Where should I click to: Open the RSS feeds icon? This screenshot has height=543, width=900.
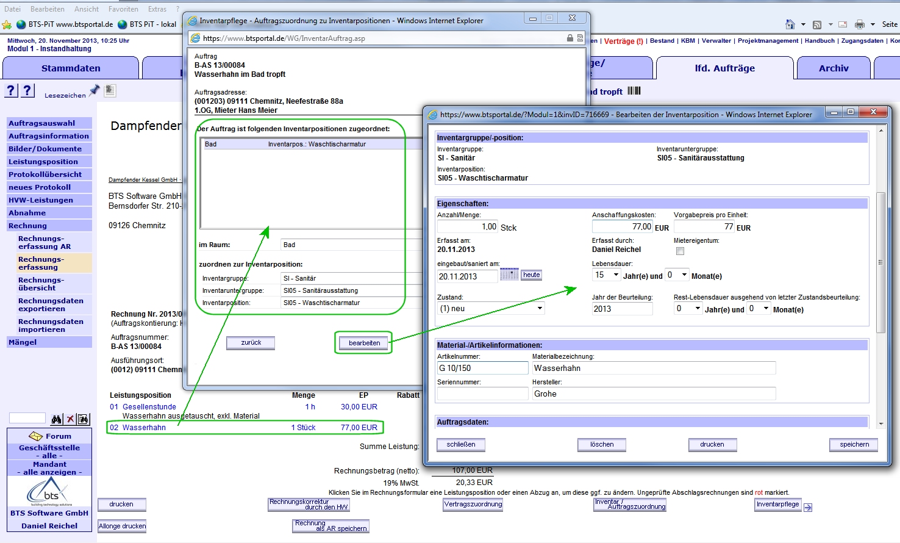coord(817,25)
